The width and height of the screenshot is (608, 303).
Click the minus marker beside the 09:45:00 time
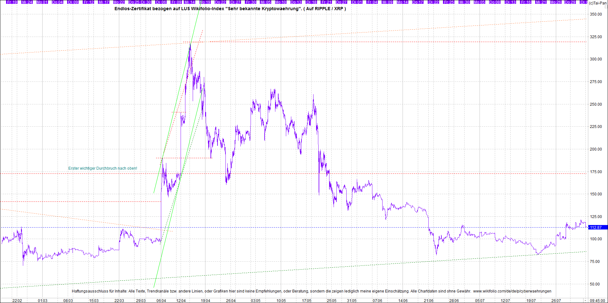pyautogui.click(x=585, y=300)
